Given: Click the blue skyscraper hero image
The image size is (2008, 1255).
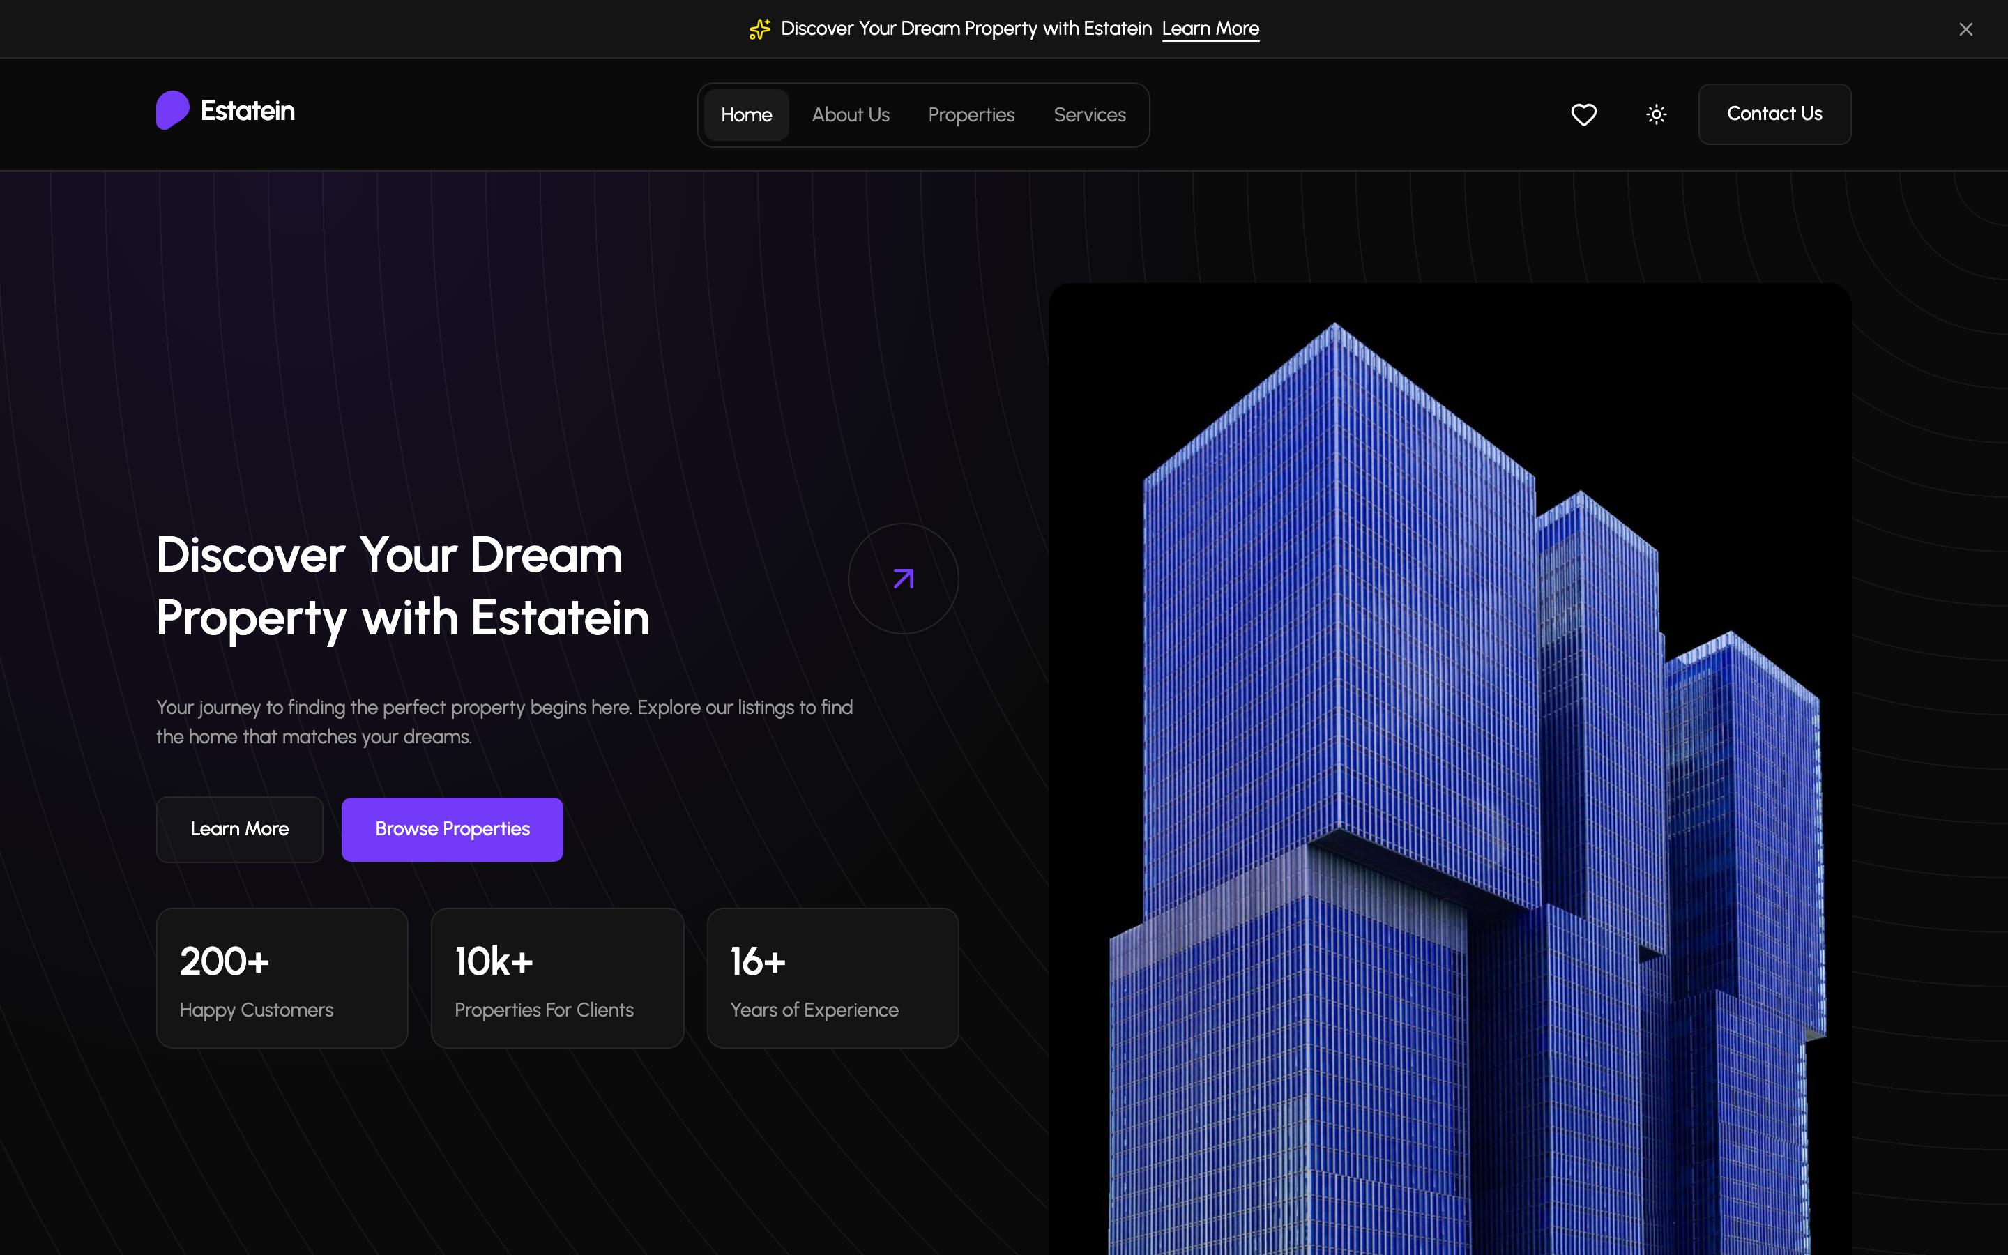Looking at the screenshot, I should (1450, 768).
